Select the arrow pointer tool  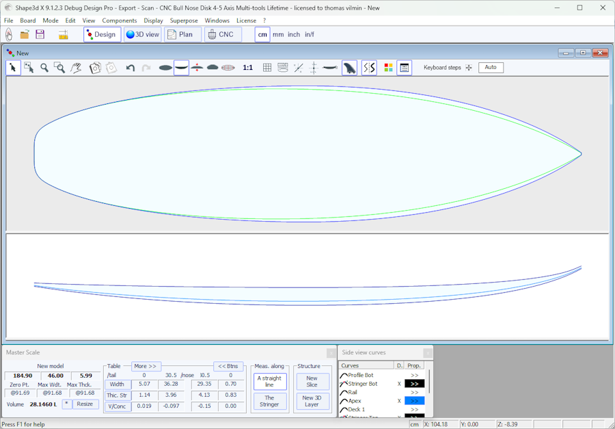click(13, 68)
